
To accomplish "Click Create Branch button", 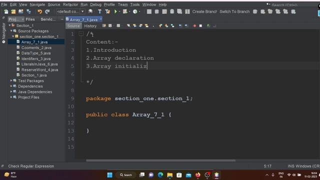I will point(204,11).
